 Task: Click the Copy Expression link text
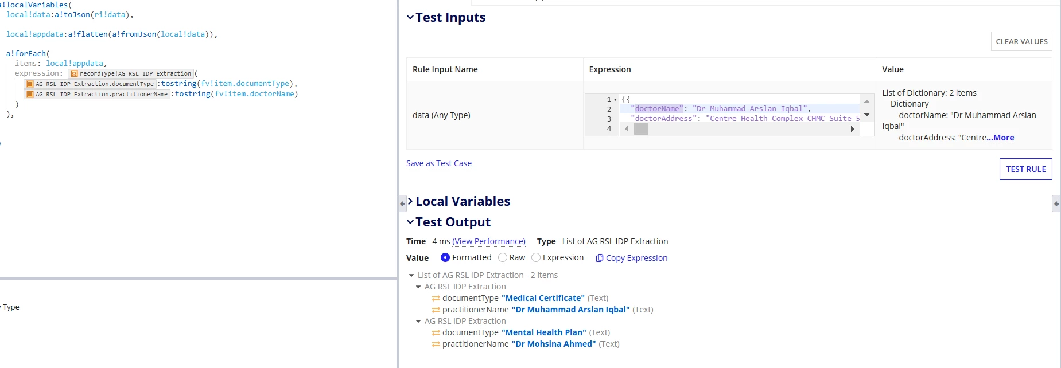[636, 258]
